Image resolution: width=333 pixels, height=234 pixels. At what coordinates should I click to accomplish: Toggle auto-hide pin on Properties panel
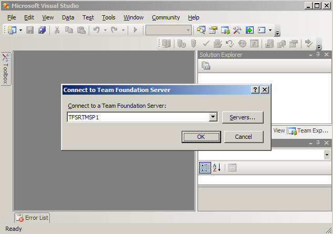coord(318,143)
